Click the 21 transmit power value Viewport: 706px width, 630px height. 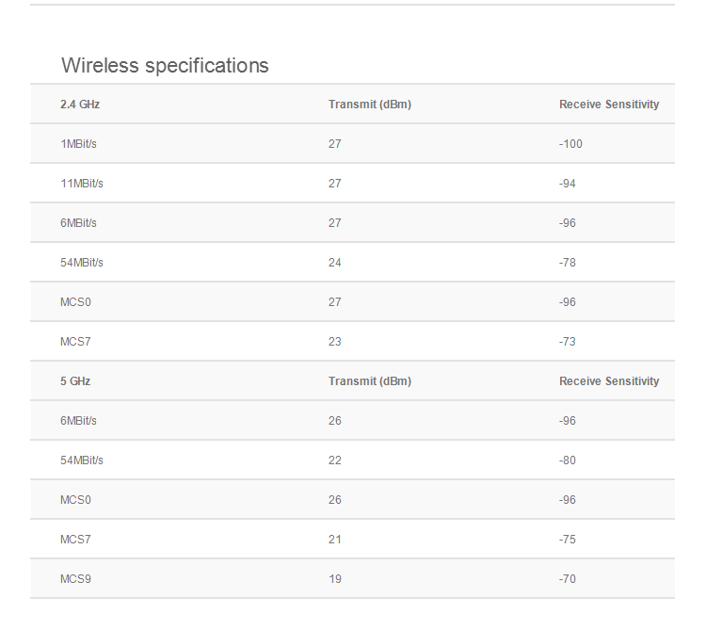(334, 540)
